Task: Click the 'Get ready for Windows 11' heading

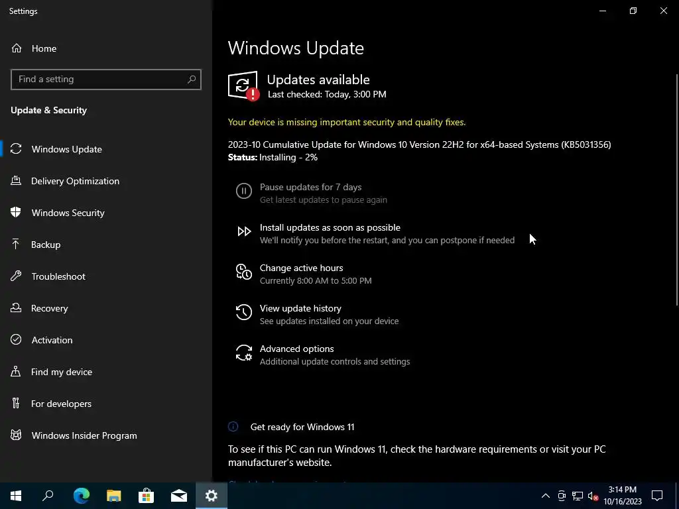Action: pos(302,427)
